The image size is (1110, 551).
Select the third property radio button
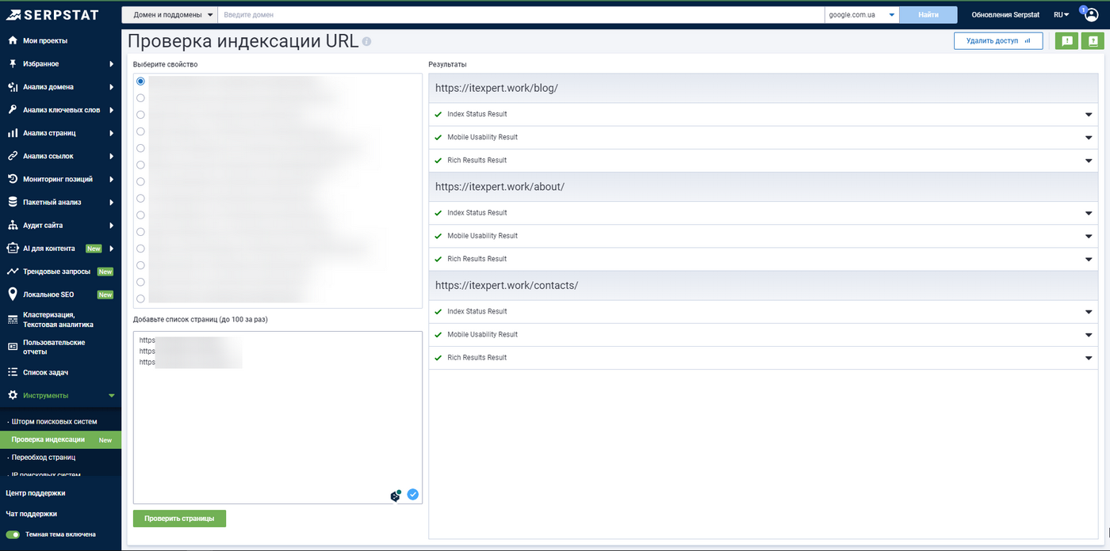pyautogui.click(x=140, y=115)
